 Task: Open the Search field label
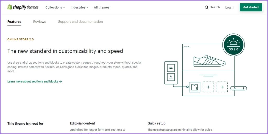215,7
